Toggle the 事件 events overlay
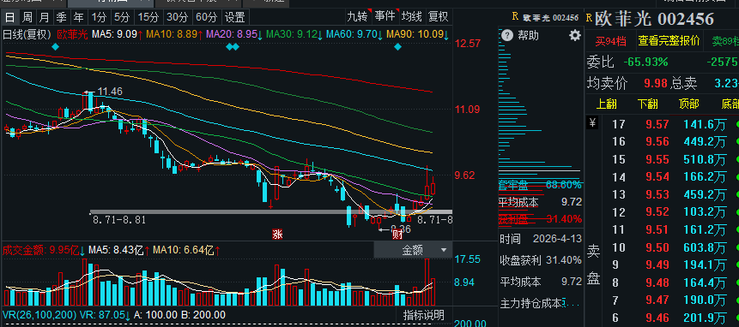Screen dimensions: 739x327 [x=385, y=17]
